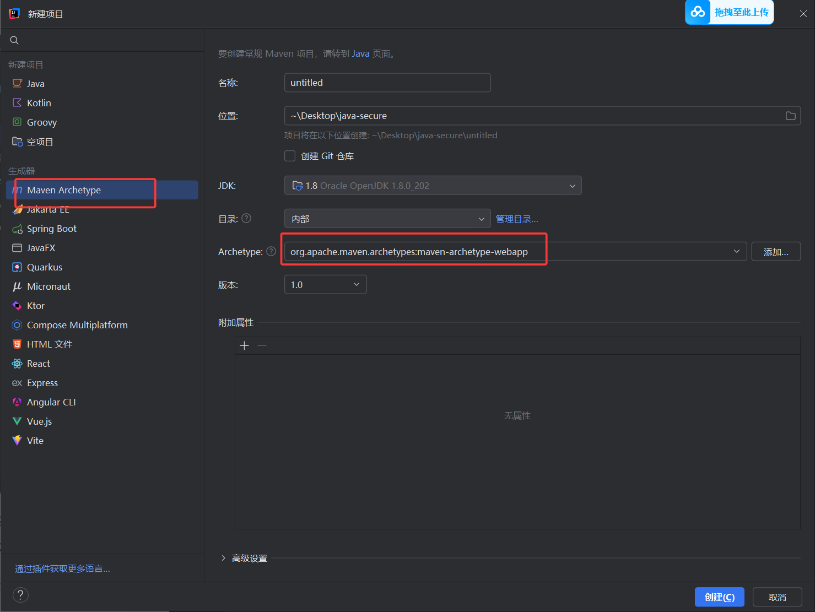This screenshot has height=612, width=815.
Task: Click the 添加 button next to Archetype
Action: click(775, 252)
